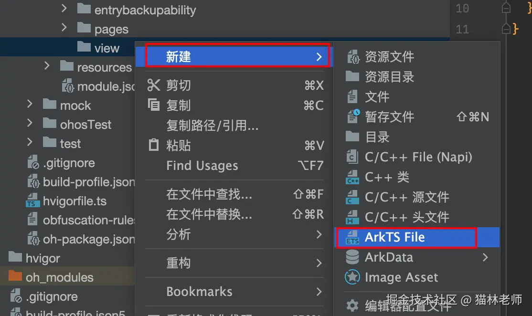This screenshot has height=316, width=532.
Task: Click line number 10 in editor gutter
Action: (x=462, y=9)
